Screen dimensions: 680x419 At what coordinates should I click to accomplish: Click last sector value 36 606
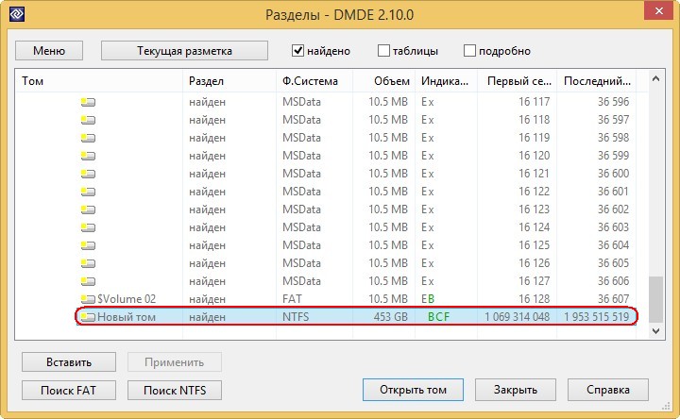pos(613,281)
